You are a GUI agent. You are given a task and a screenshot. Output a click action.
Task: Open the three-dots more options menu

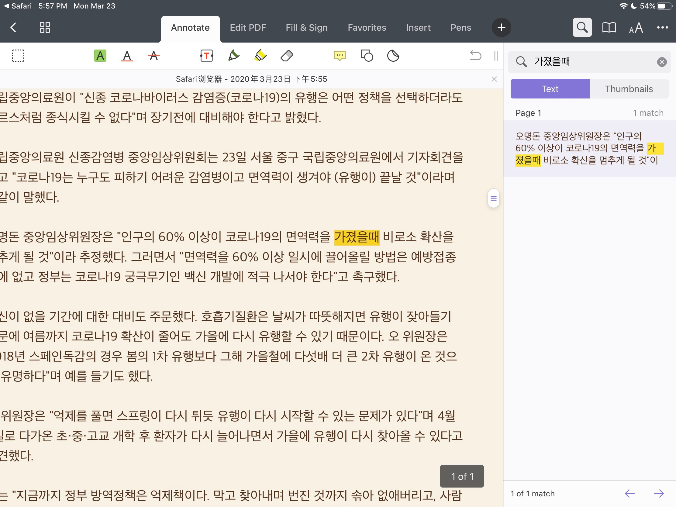(662, 27)
